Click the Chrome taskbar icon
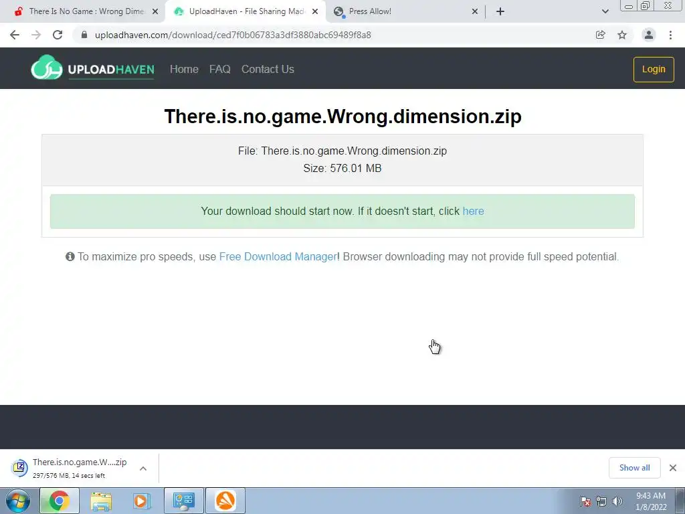685x514 pixels. pyautogui.click(x=60, y=501)
